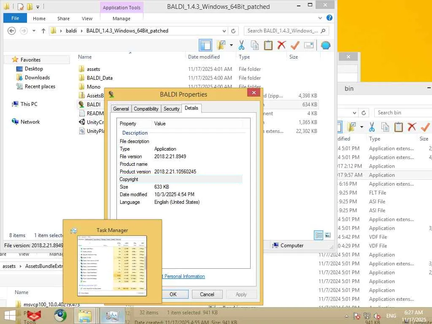This screenshot has height=324, width=432.
Task: Click the Task Manager preview thumbnail
Action: click(112, 266)
